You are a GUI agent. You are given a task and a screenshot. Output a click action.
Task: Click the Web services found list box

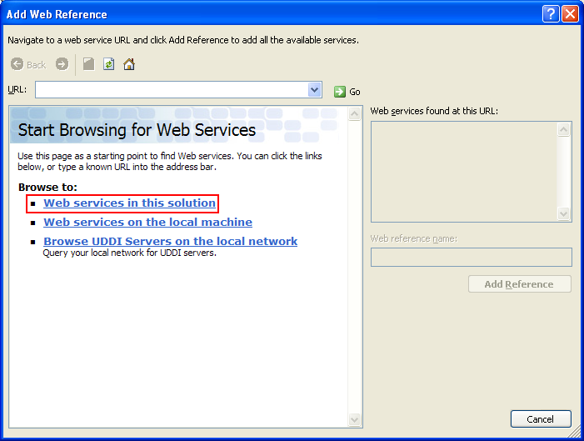[x=464, y=171]
